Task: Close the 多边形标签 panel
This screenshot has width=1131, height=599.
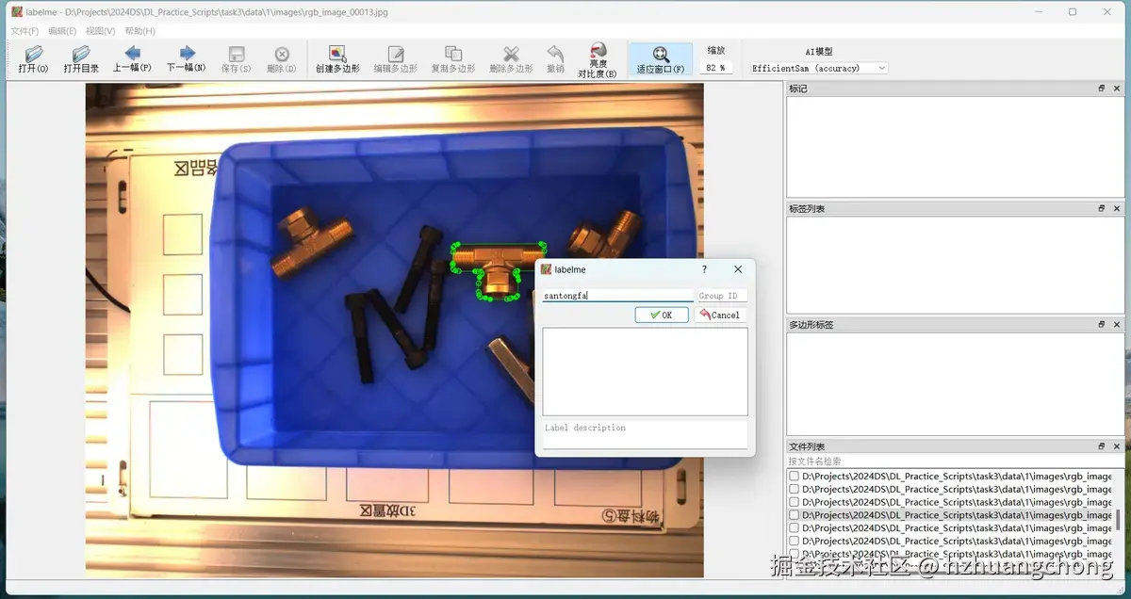Action: click(1117, 324)
